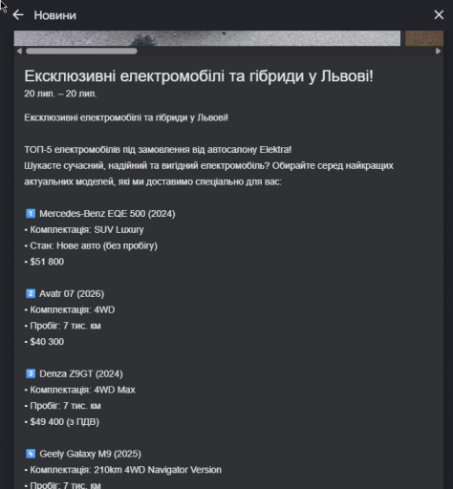Go back using the arrow beside Новини

tap(18, 15)
